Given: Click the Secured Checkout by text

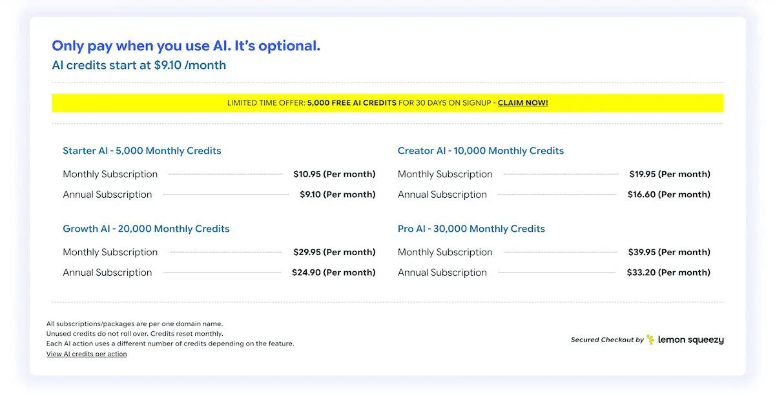Looking at the screenshot, I should pos(607,340).
